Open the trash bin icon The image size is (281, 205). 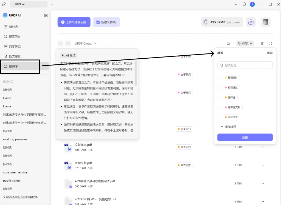pos(265,22)
